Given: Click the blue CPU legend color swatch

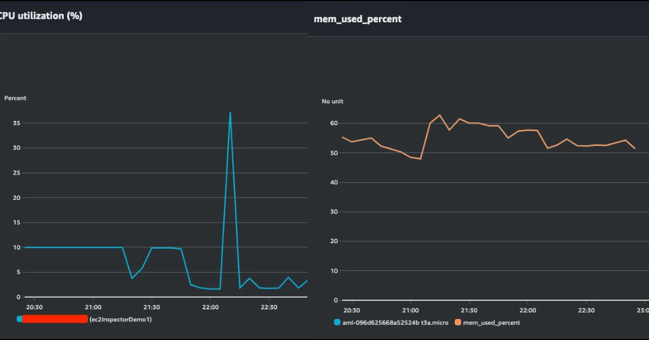Looking at the screenshot, I should [19, 319].
